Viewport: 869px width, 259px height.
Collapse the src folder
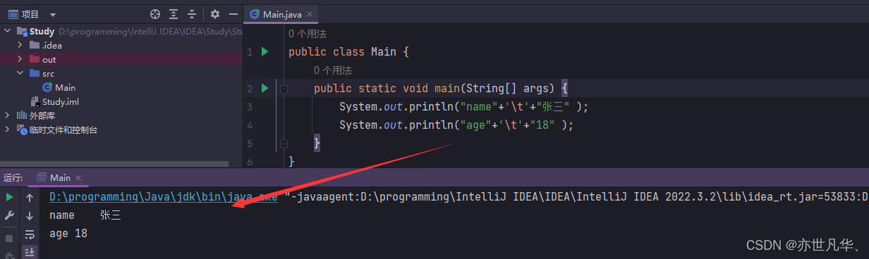tap(20, 73)
